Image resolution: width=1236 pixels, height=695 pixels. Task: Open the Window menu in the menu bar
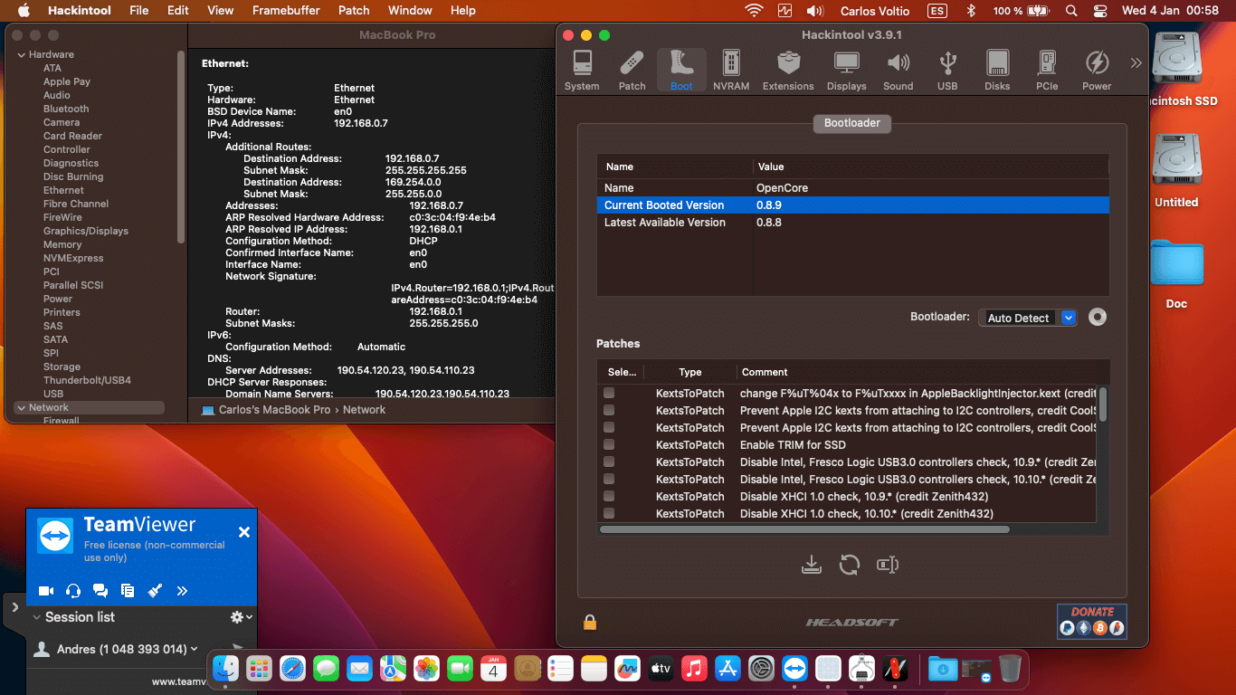410,11
